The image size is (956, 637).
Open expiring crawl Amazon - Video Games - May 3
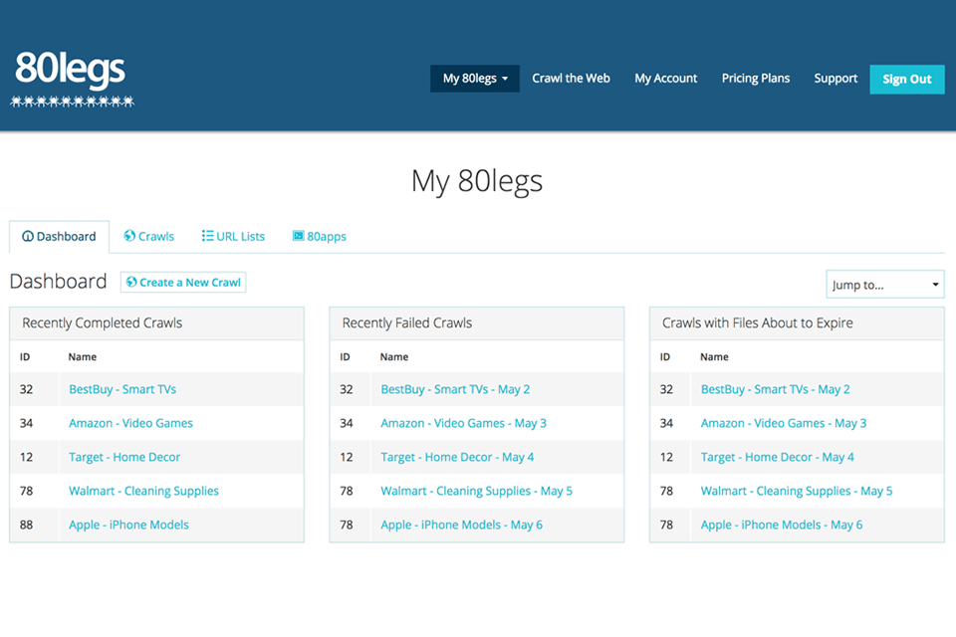[784, 423]
